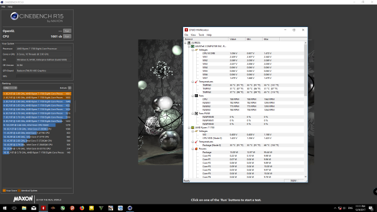Screen dimensions: 377x212
Task: Collapse the AMD Ryzen 7 1700 node
Action: tap(189, 128)
